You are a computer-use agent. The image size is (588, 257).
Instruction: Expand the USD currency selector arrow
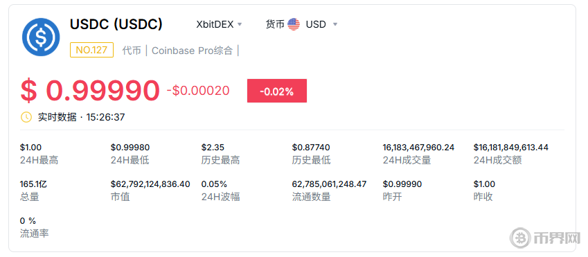click(x=335, y=24)
